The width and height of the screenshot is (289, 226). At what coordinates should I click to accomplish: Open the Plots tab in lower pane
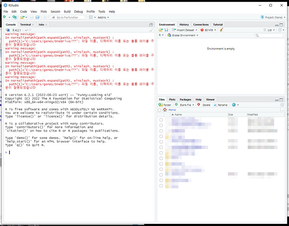pyautogui.click(x=172, y=99)
